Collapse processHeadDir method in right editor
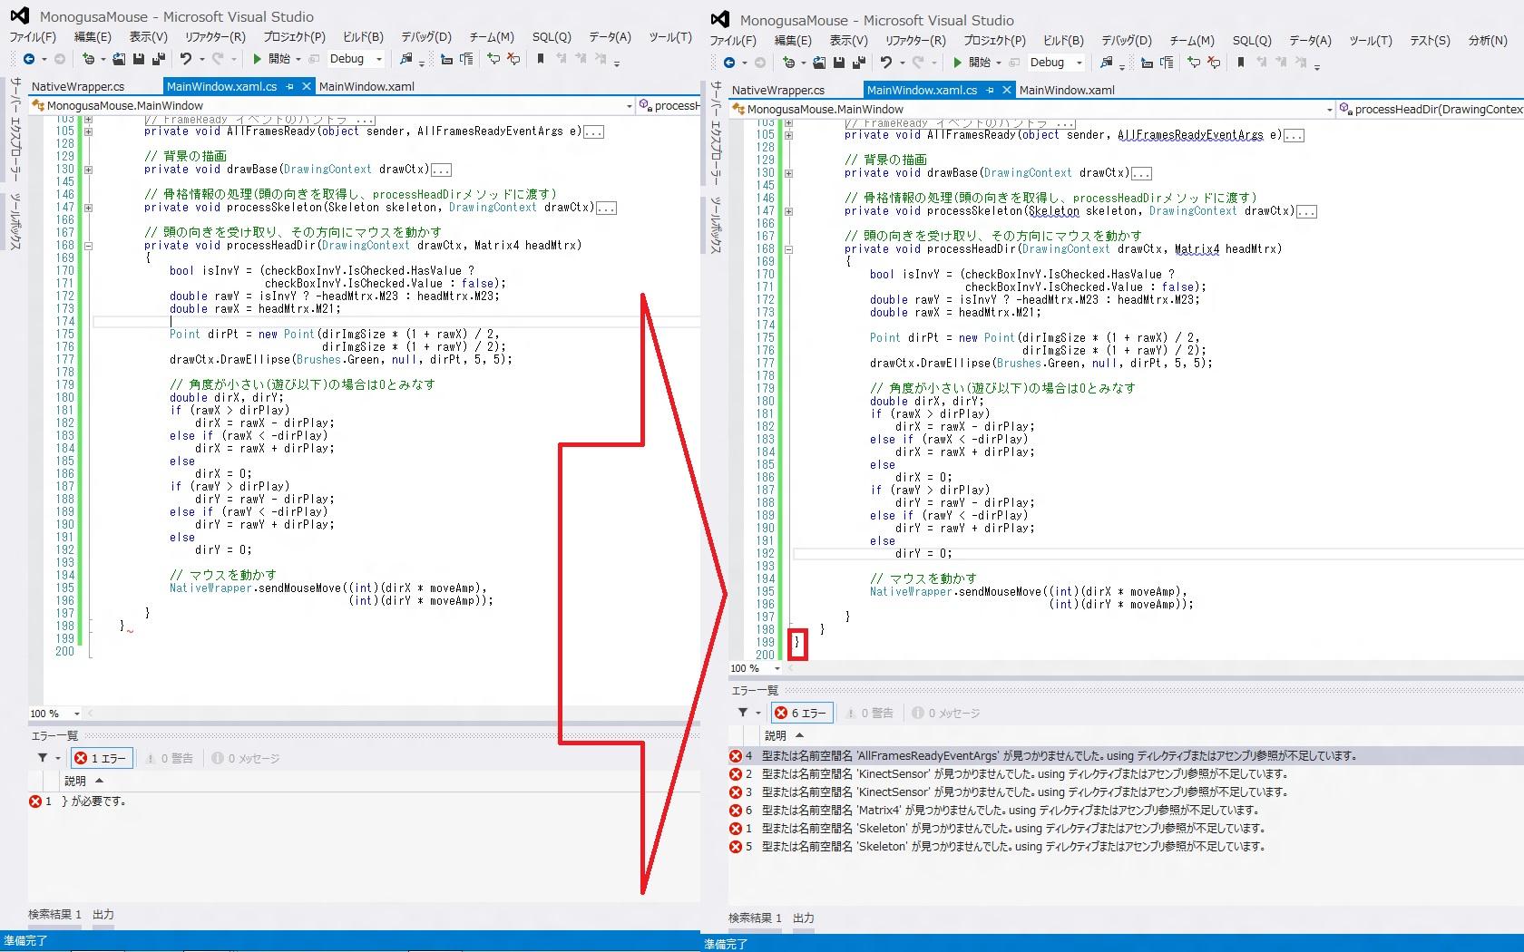 click(788, 249)
